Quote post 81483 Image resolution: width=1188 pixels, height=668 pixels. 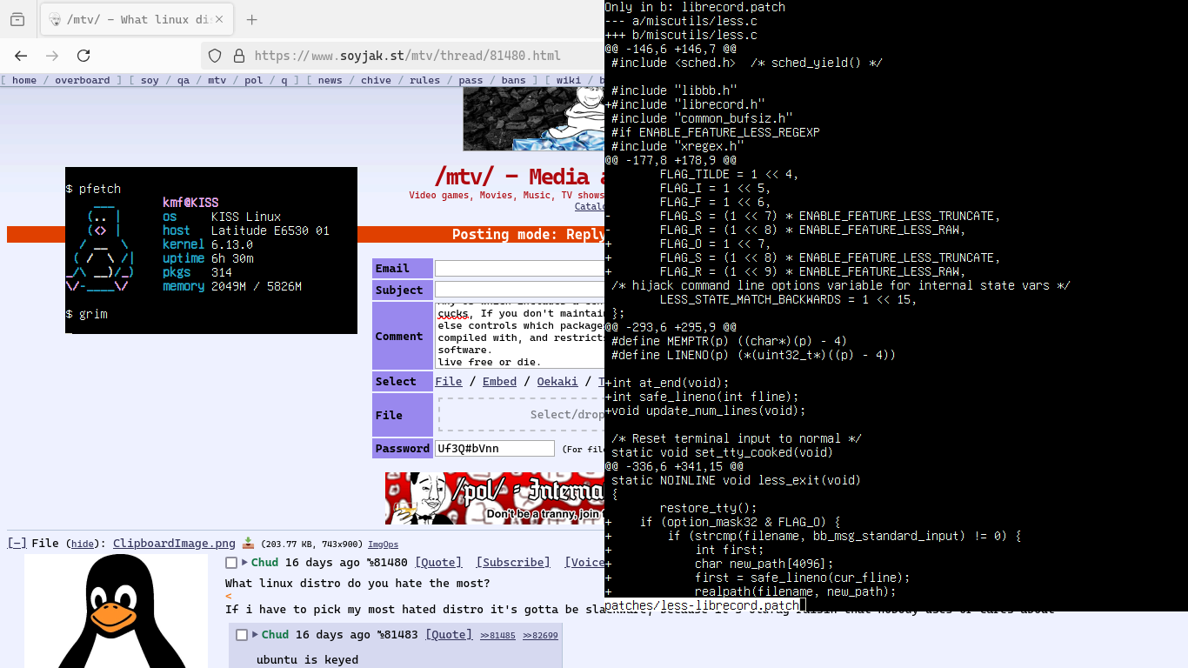(x=449, y=635)
